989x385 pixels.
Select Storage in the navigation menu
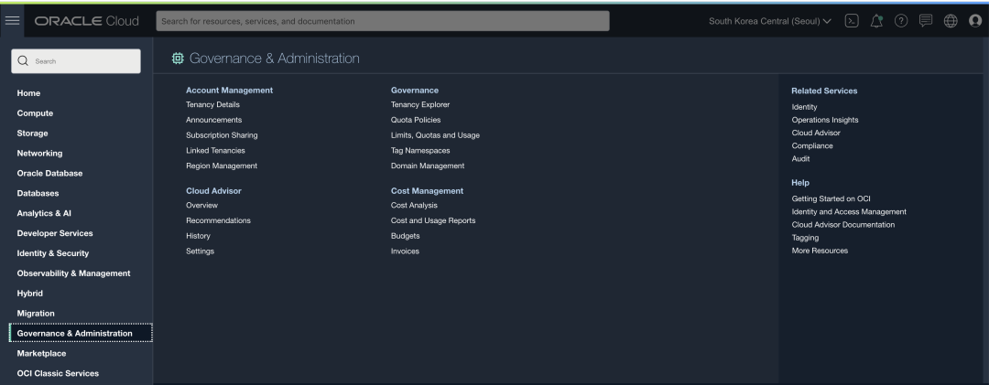pyautogui.click(x=32, y=133)
